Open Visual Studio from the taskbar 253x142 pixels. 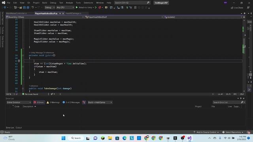point(190,138)
